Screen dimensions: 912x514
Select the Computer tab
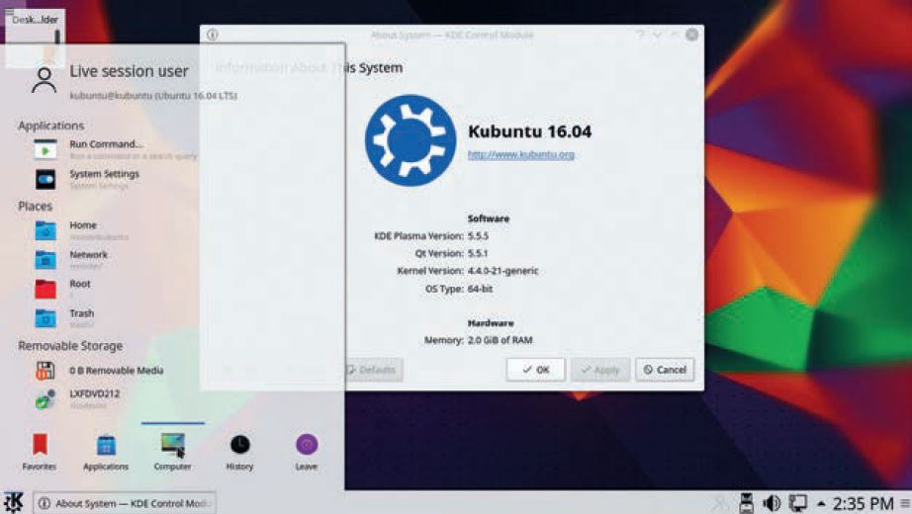click(x=173, y=451)
